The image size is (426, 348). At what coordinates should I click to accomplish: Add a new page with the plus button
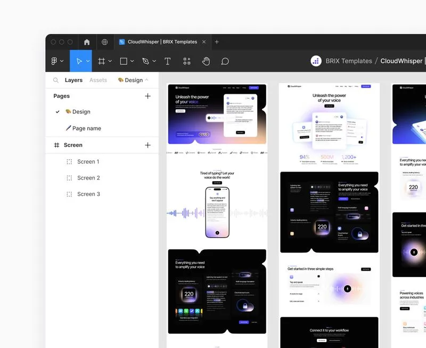(x=148, y=96)
